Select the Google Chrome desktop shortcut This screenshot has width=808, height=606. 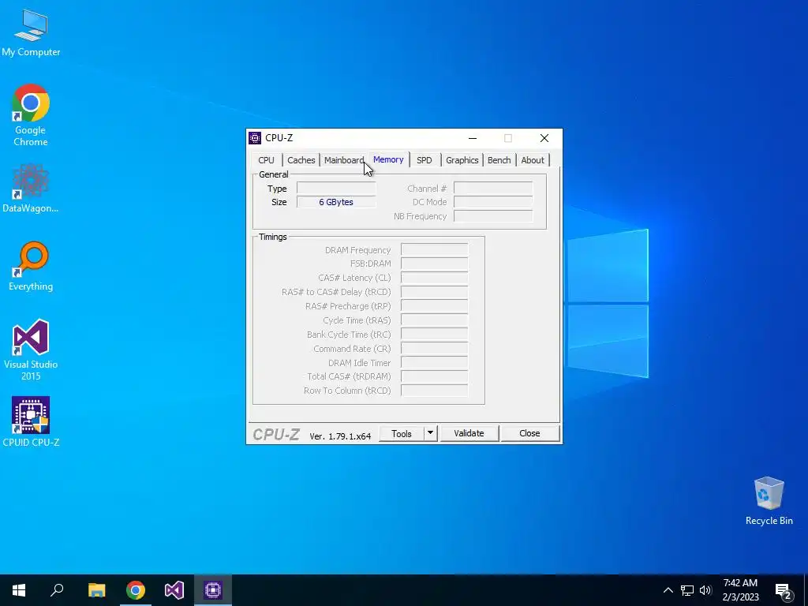coord(31,115)
